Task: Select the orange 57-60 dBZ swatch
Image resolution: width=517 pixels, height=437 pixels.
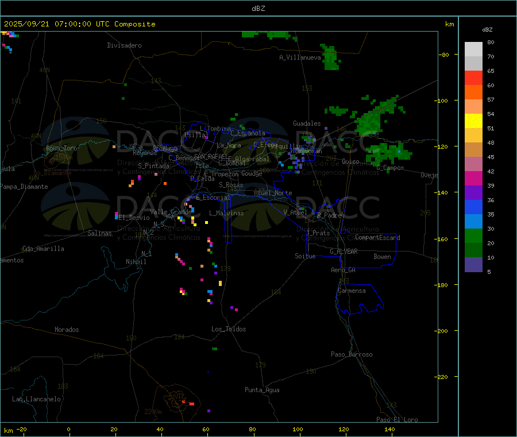Action: tap(473, 92)
